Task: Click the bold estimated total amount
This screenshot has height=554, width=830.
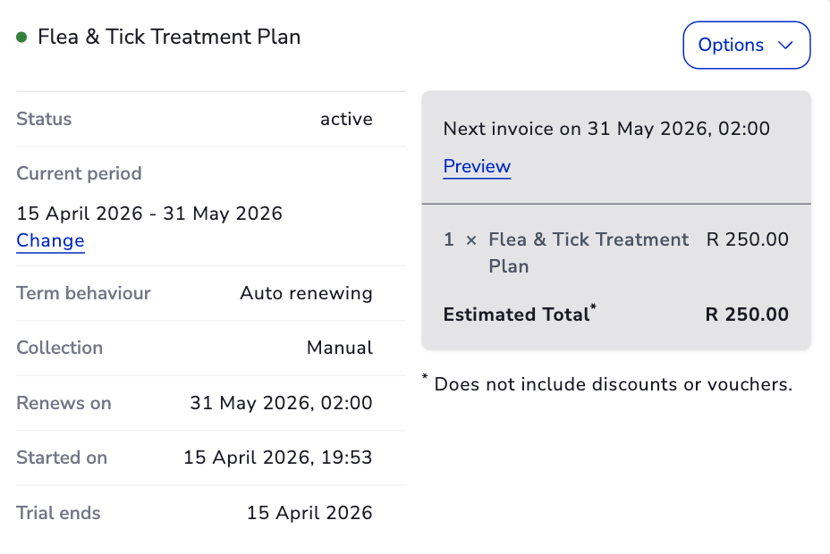Action: (747, 315)
